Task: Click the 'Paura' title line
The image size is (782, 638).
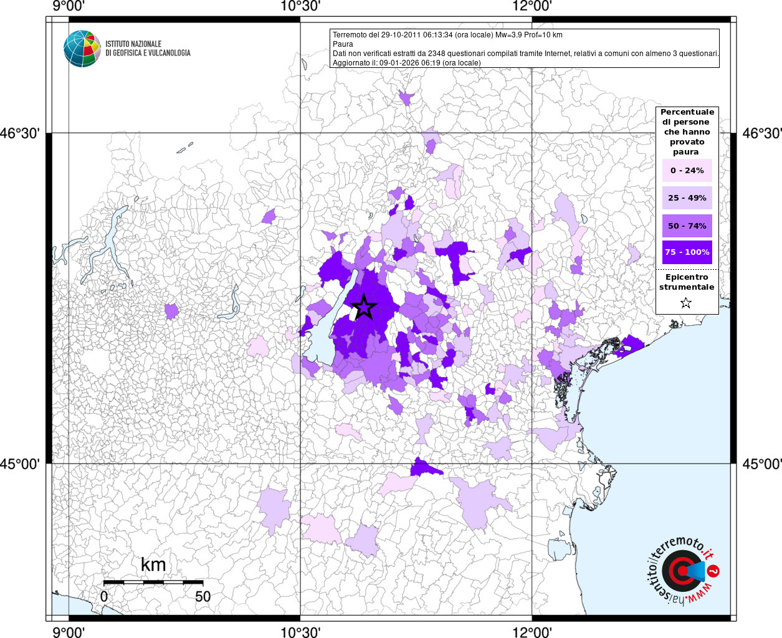Action: click(x=343, y=44)
